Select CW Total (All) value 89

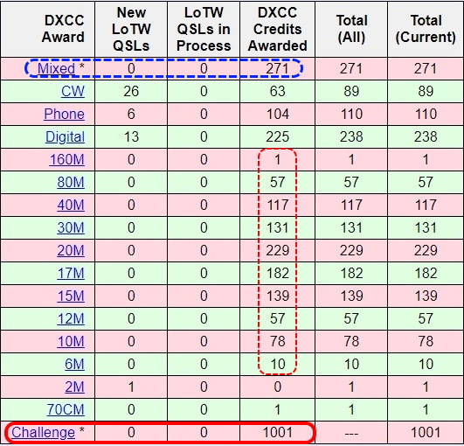[351, 91]
